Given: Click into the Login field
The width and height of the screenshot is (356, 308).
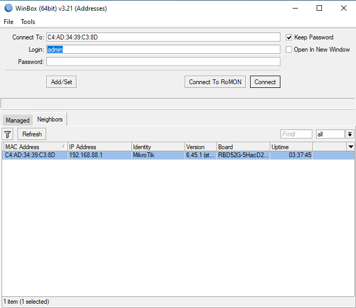Looking at the screenshot, I should tap(163, 50).
